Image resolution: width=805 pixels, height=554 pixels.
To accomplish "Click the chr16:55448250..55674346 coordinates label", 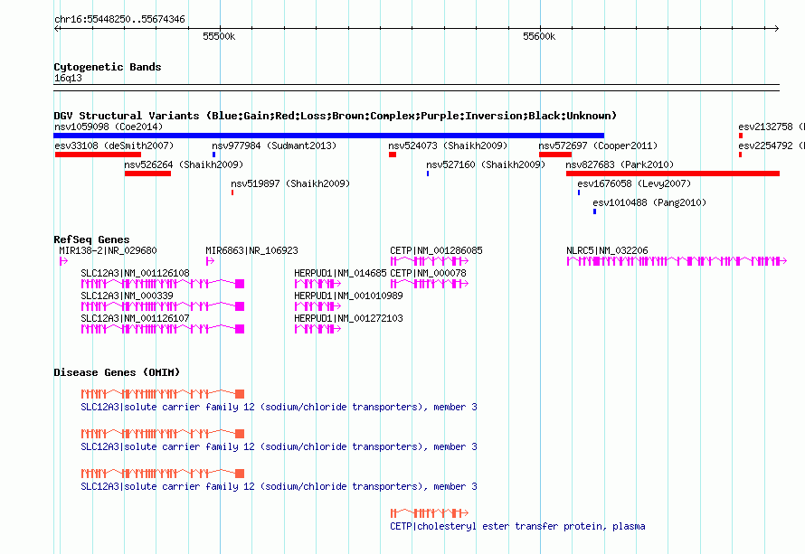I will [119, 20].
